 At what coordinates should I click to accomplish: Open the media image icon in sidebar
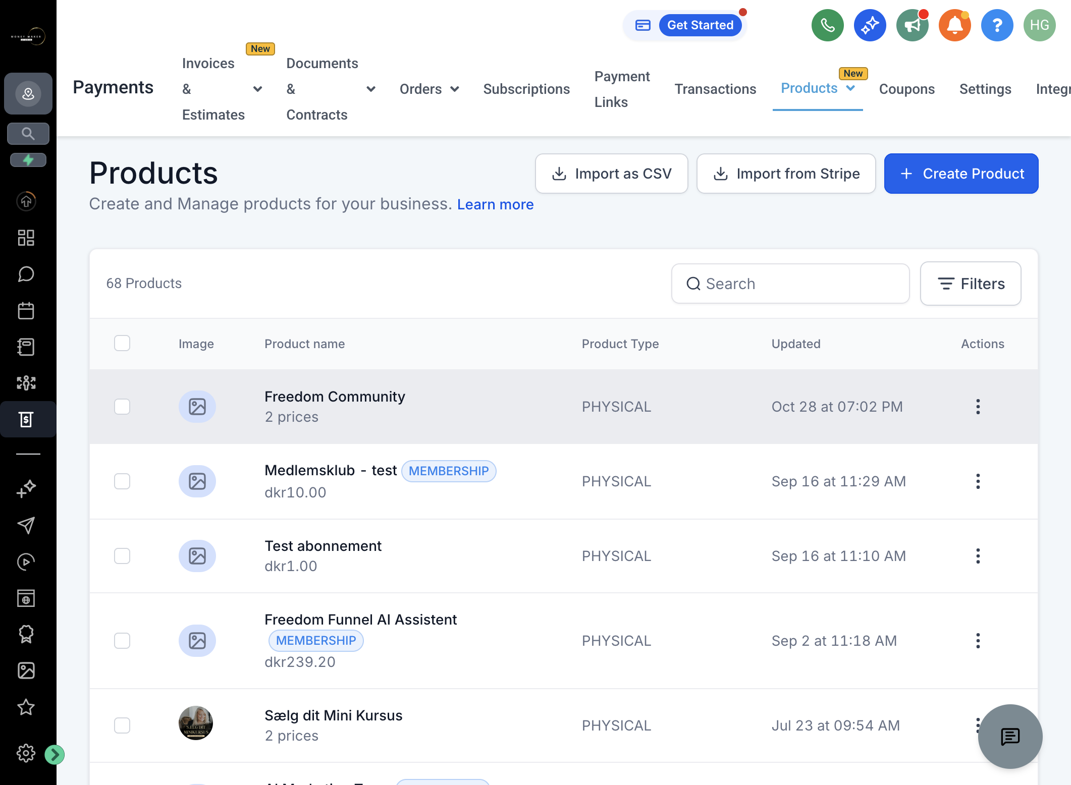(x=26, y=670)
